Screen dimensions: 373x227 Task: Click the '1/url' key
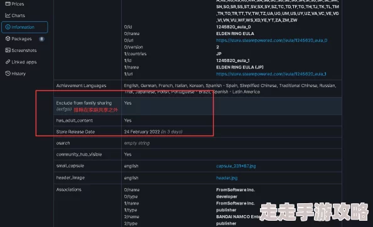point(129,74)
